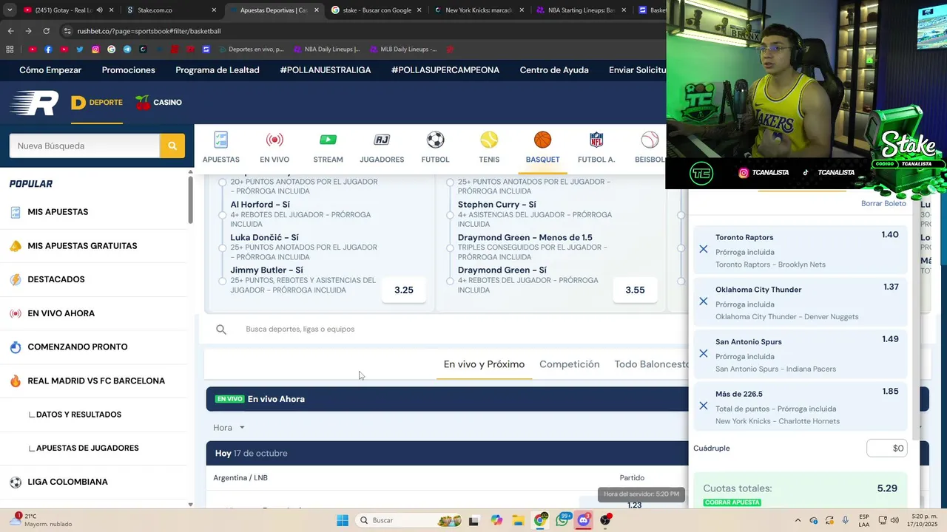Open Windows Start menu
This screenshot has height=532, width=947.
pos(343,520)
